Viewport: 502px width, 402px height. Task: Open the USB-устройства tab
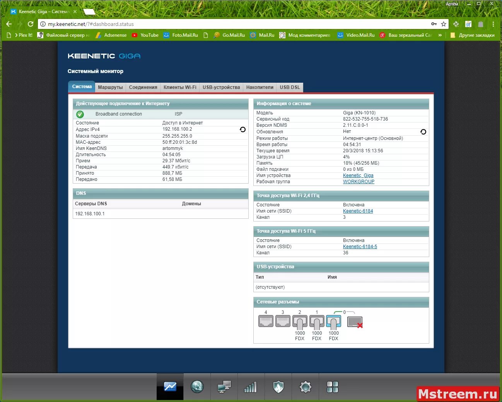coord(221,87)
